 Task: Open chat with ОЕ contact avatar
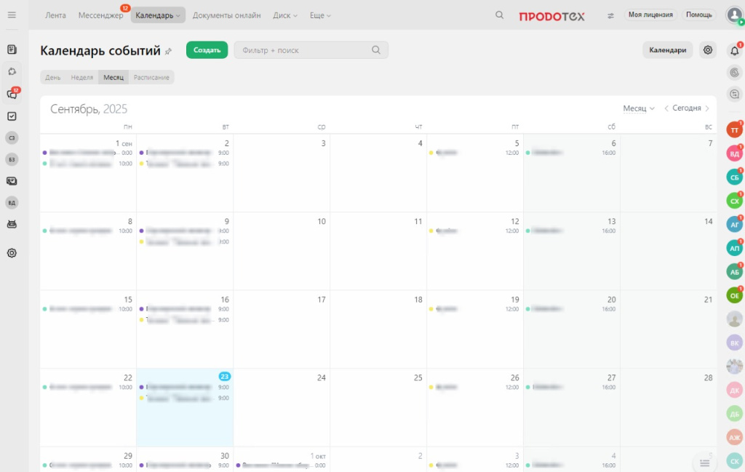click(x=735, y=295)
